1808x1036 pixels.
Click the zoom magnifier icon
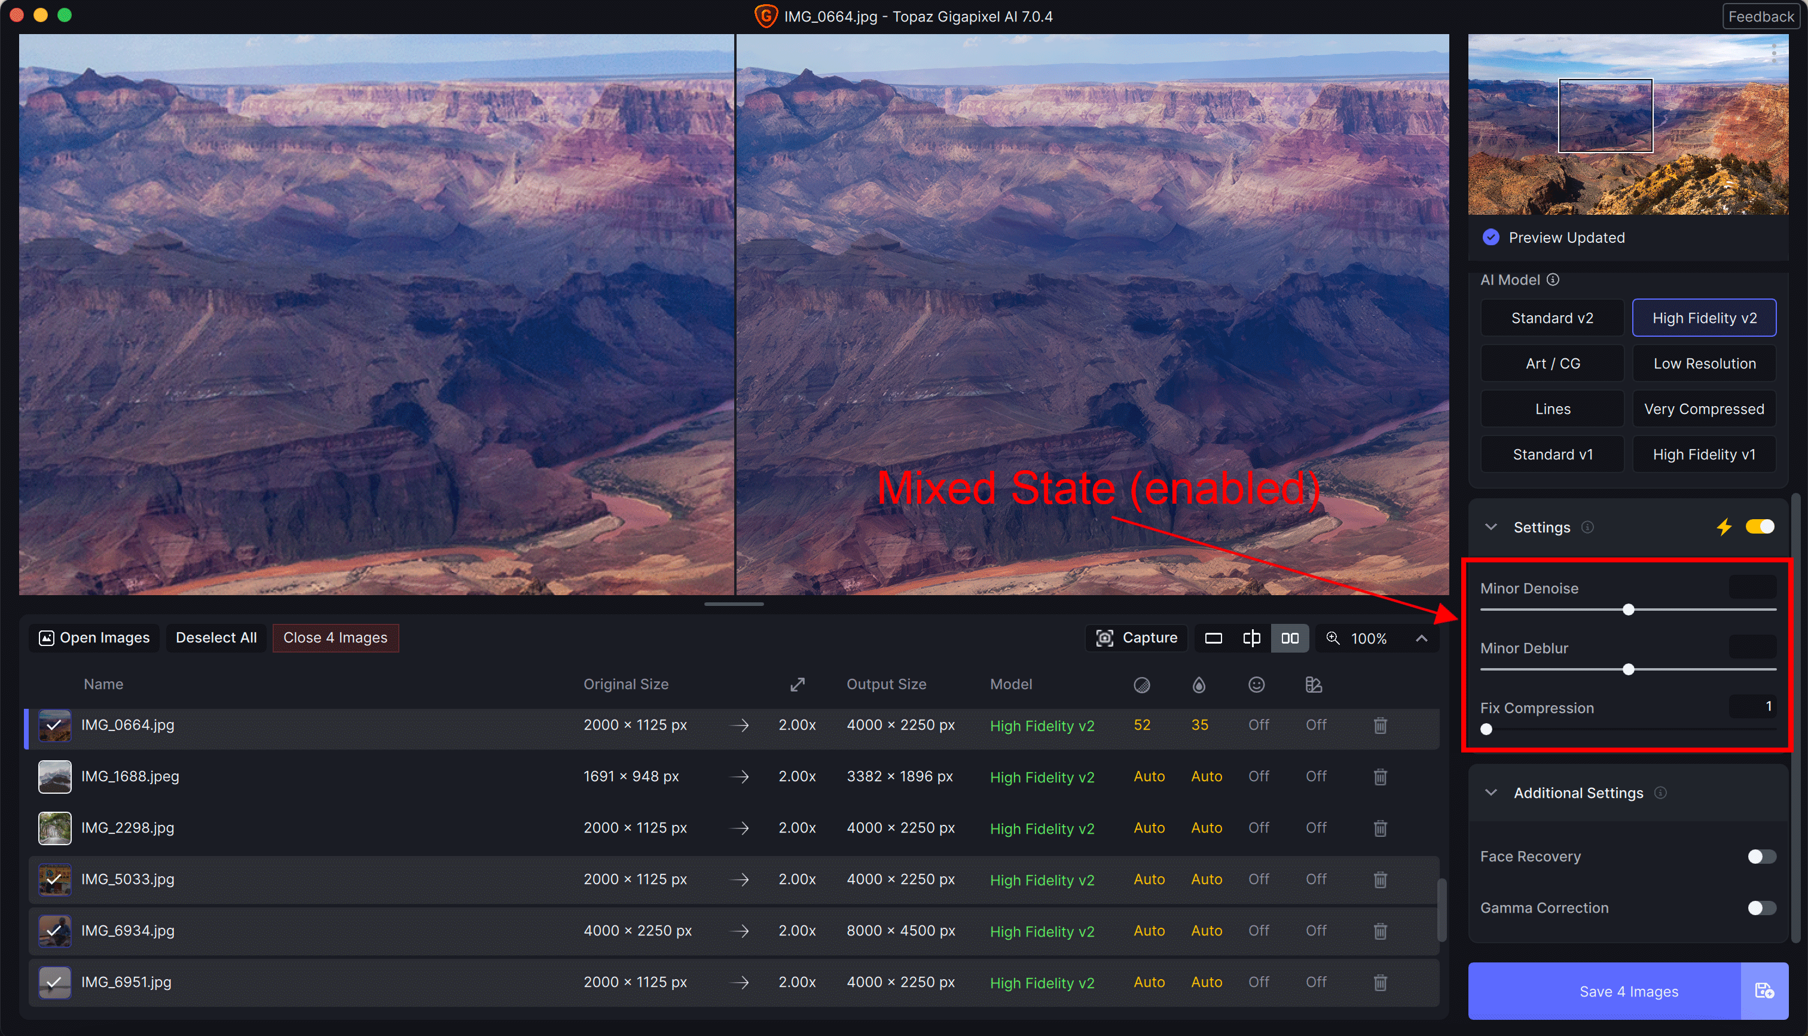pyautogui.click(x=1333, y=638)
